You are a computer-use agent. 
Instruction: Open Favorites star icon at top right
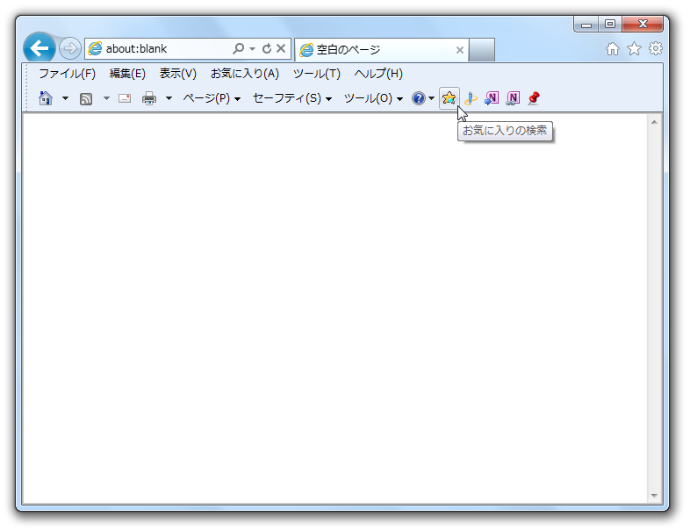pos(634,49)
